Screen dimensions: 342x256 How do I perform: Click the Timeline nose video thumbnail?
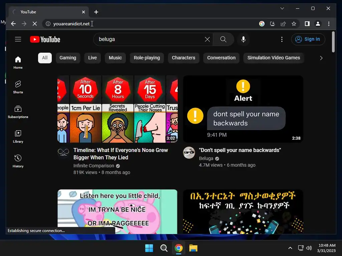pyautogui.click(x=118, y=109)
